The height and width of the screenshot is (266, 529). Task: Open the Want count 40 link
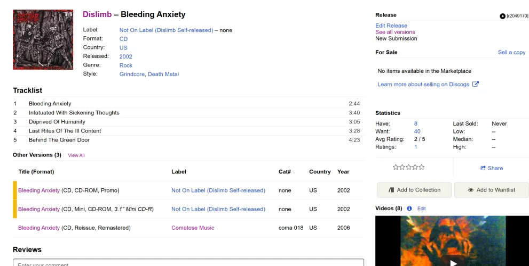point(417,131)
